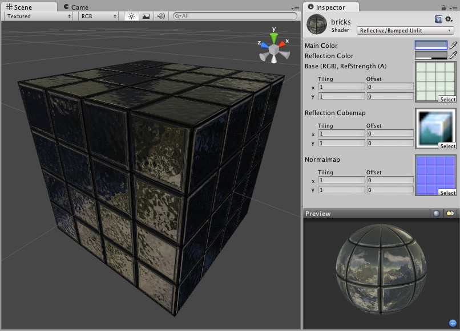Image resolution: width=460 pixels, height=331 pixels.
Task: Pick Main Color with the eyedropper
Action: (x=453, y=45)
